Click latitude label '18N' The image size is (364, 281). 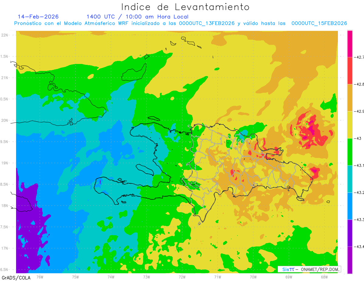(x=5, y=206)
